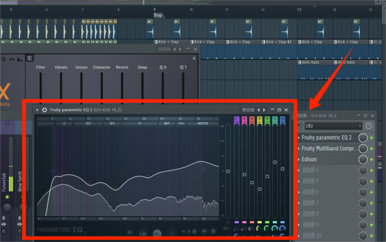386x242 pixels.
Task: Toggle the FutureSub mixer track mute LED
Action: pos(7,197)
